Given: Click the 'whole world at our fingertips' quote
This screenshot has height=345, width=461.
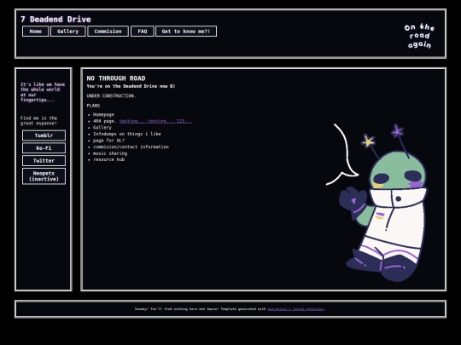Looking at the screenshot, I should (x=43, y=92).
